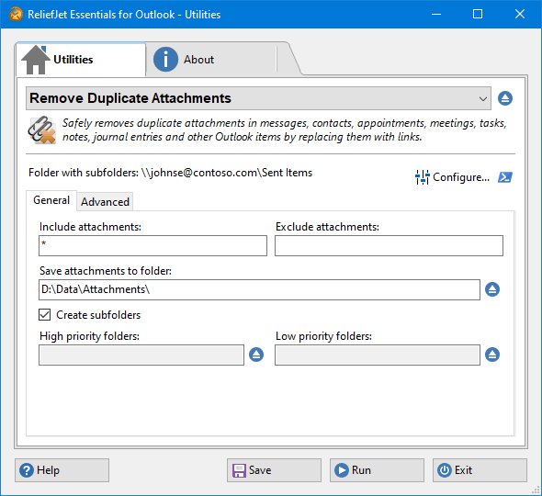
Task: Pick high priority folders browse icon
Action: coord(256,355)
